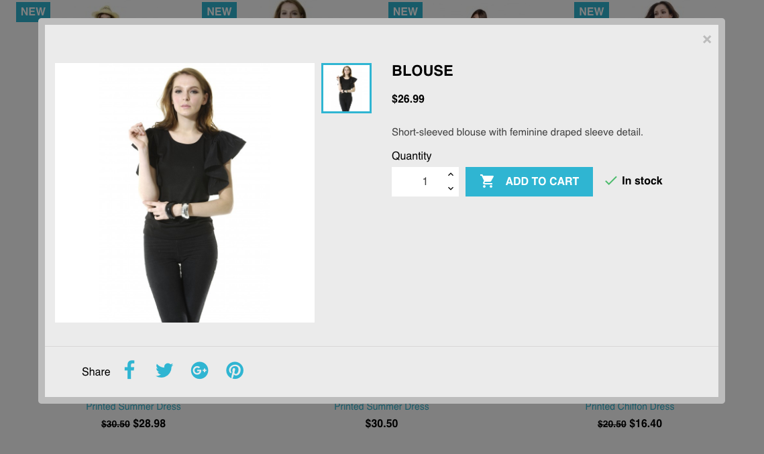
Task: Open the middle Printed Summer Dress link
Action: [x=382, y=407]
